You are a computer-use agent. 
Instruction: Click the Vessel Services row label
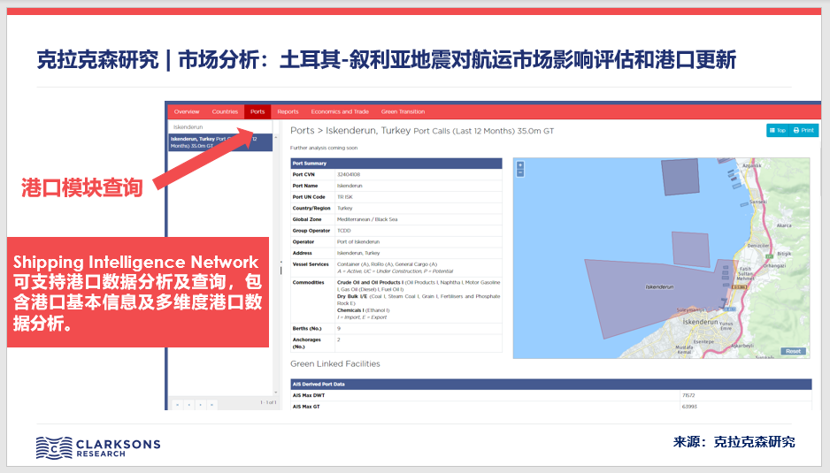pyautogui.click(x=311, y=264)
